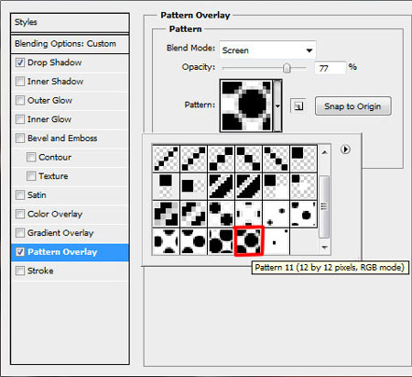Viewport: 412px width, 377px height.
Task: Click the Opacity slider handle
Action: pyautogui.click(x=287, y=68)
